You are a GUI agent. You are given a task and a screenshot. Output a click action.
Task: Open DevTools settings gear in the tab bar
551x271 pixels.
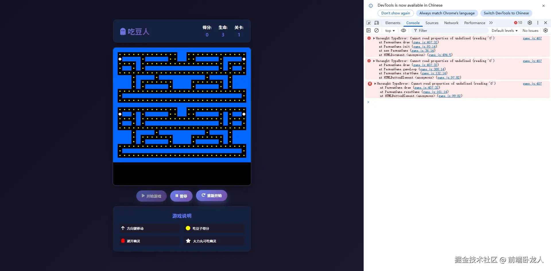pyautogui.click(x=530, y=23)
